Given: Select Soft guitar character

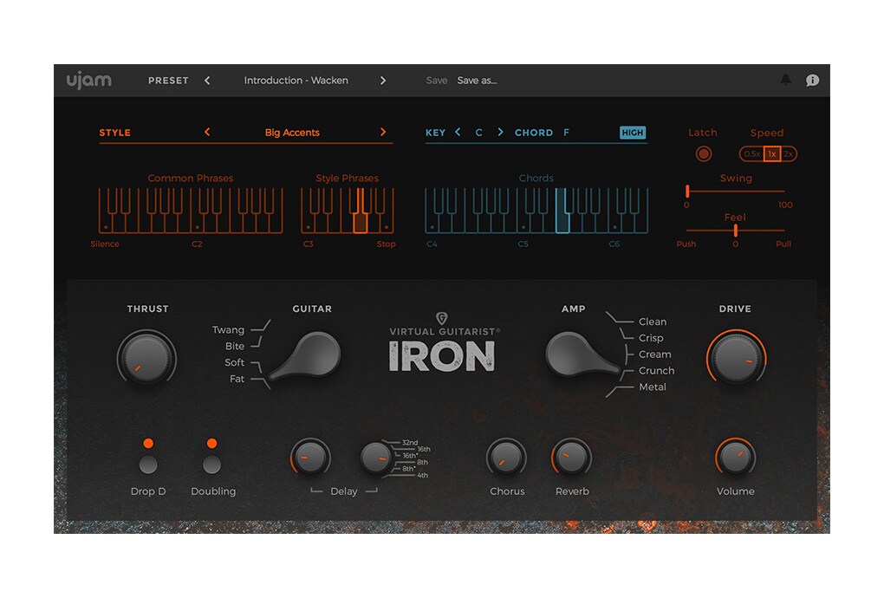Looking at the screenshot, I should tap(235, 362).
